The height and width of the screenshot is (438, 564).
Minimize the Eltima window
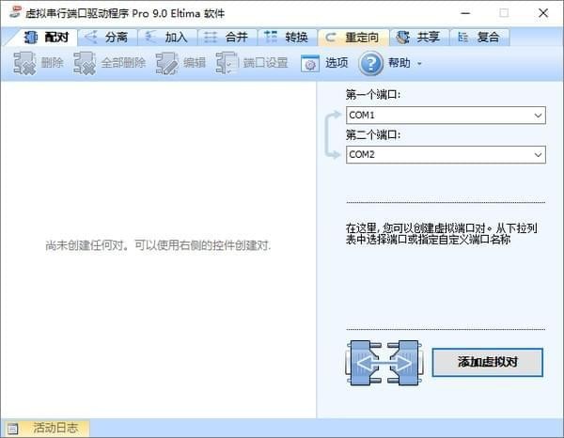(465, 13)
